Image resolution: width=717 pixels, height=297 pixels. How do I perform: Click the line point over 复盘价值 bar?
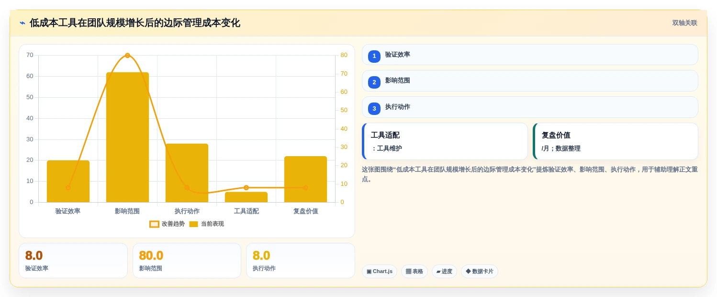pos(305,188)
